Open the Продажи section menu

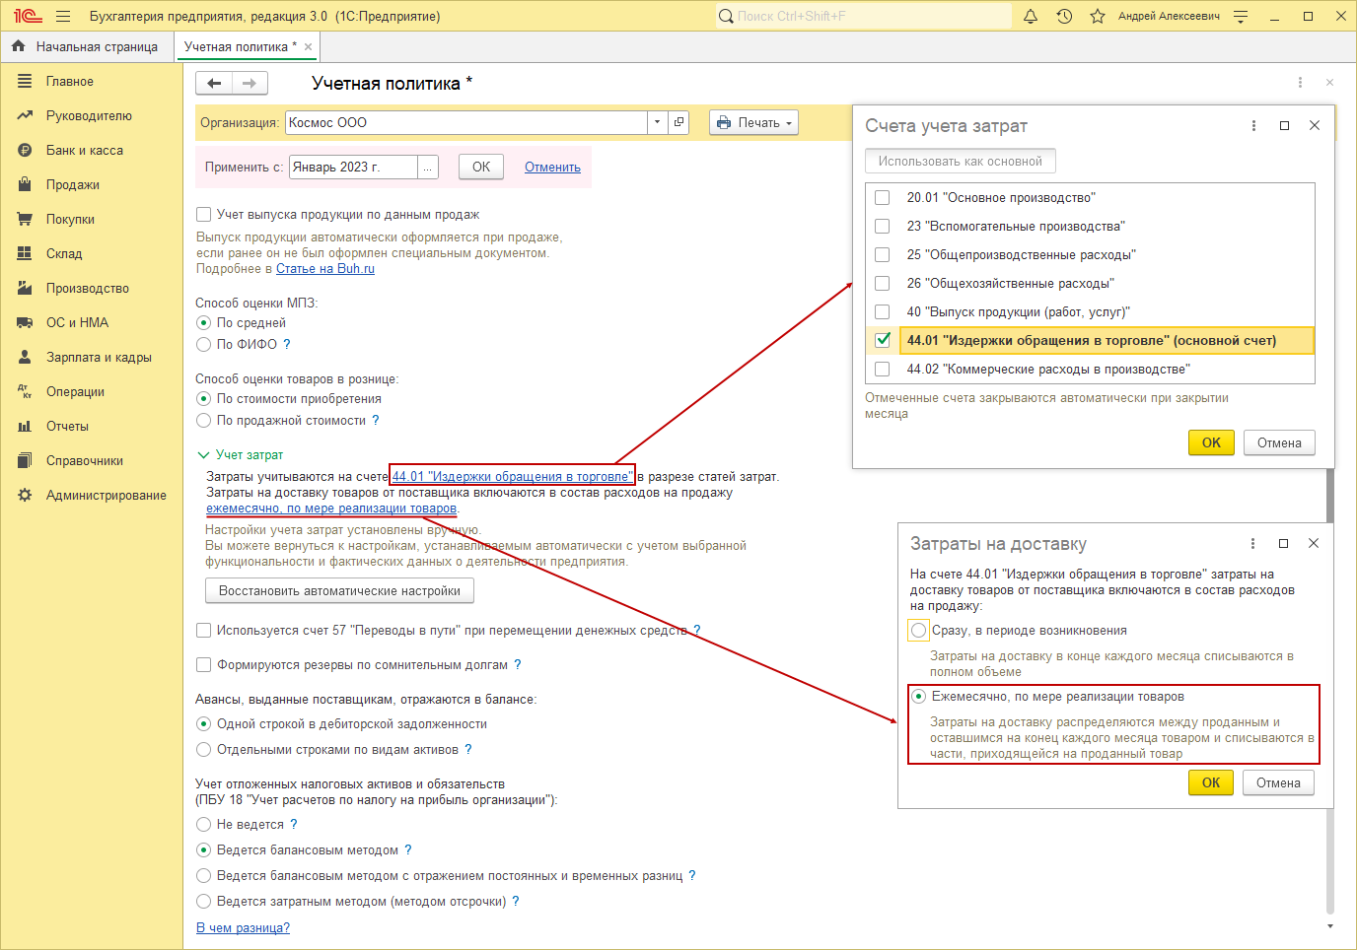click(x=73, y=184)
